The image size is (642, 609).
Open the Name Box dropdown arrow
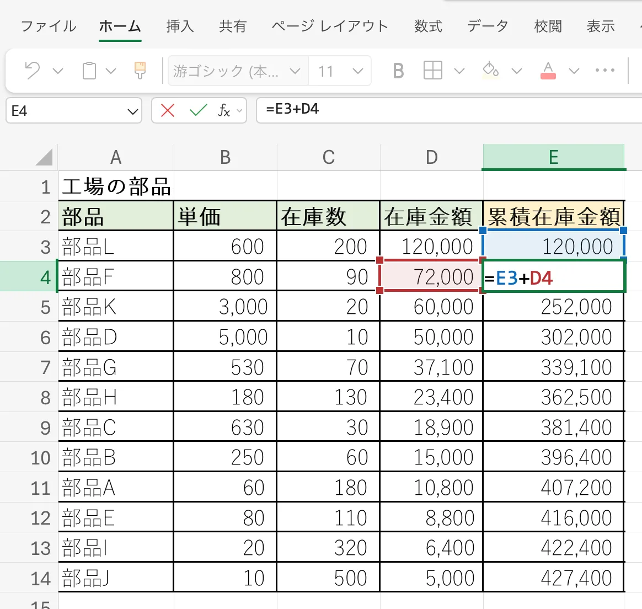coord(132,111)
